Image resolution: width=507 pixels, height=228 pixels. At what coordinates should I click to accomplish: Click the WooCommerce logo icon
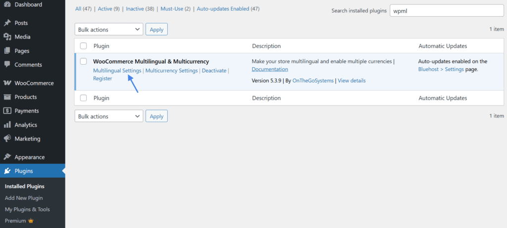(7, 83)
